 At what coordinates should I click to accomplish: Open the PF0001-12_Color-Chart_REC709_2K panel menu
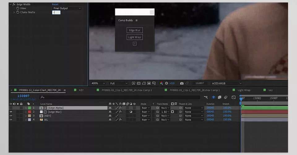point(65,90)
